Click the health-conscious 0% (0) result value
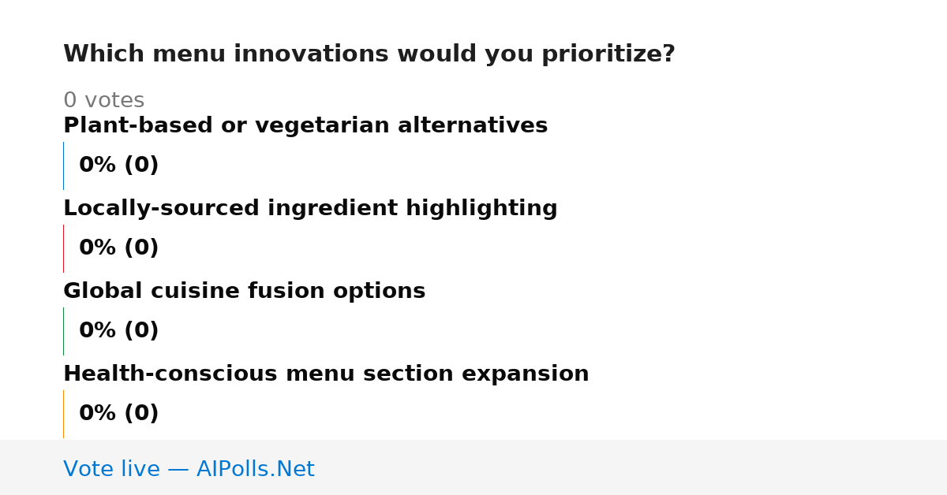The height and width of the screenshot is (495, 947). pyautogui.click(x=118, y=414)
